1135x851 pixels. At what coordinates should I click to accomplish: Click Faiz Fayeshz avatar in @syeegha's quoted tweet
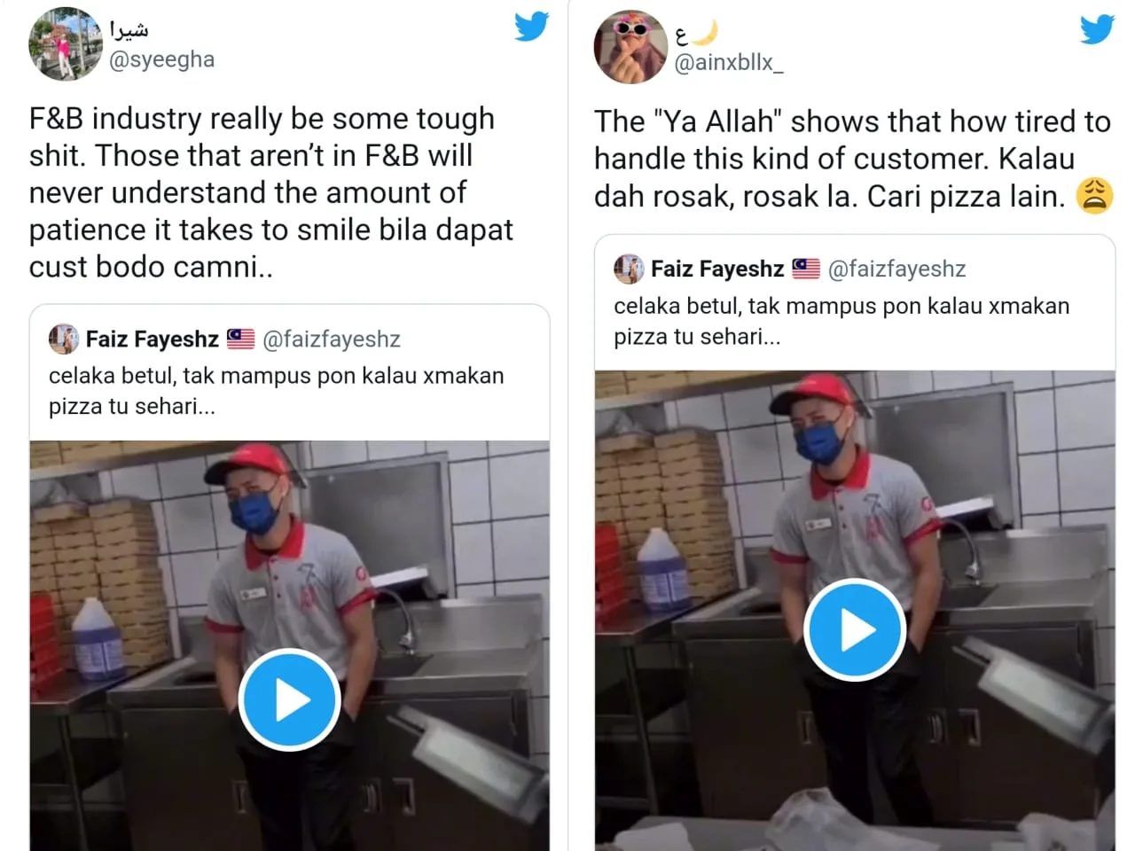pyautogui.click(x=63, y=339)
